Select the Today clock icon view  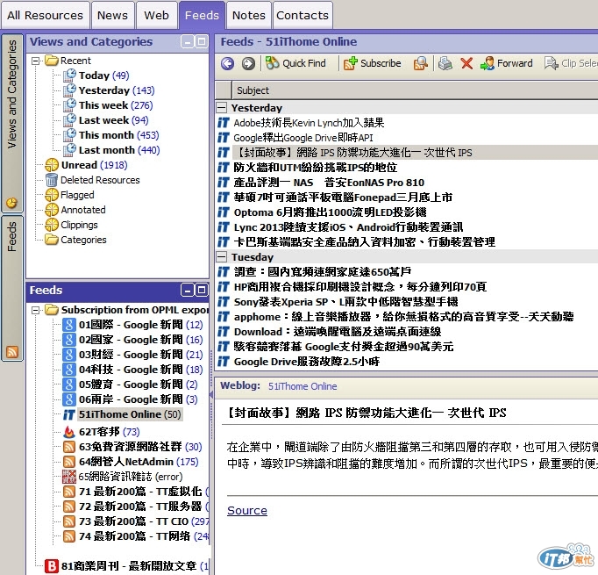69,75
